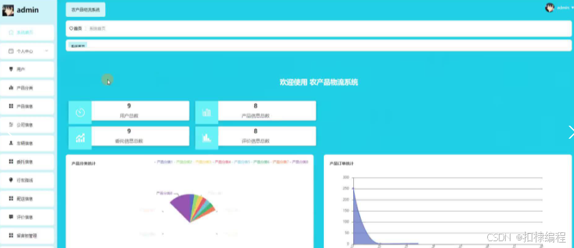
Task: Click the chart icon on 评价信息总数 card
Action: tap(207, 138)
